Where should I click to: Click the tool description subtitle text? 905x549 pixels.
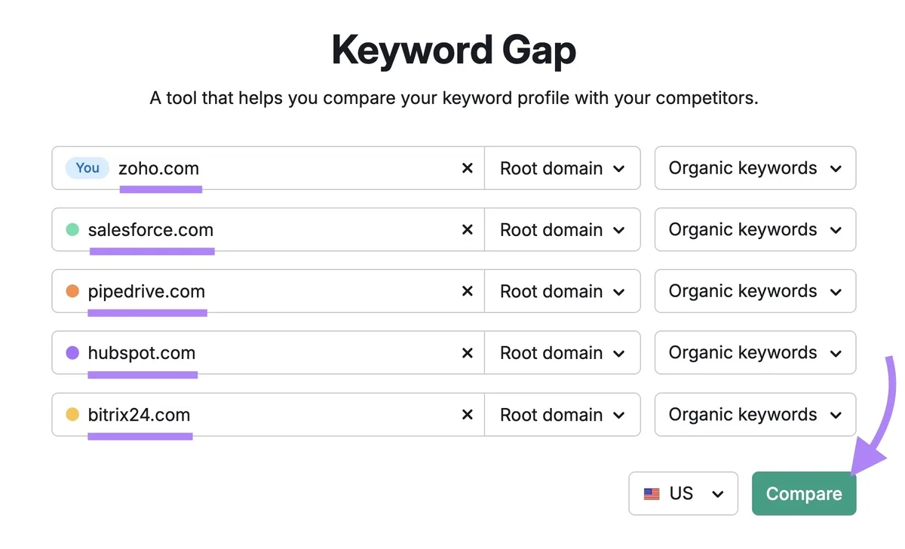tap(454, 98)
